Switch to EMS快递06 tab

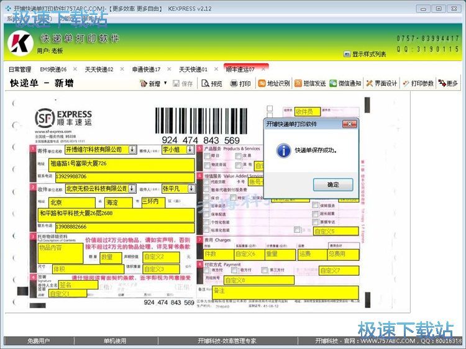click(53, 70)
